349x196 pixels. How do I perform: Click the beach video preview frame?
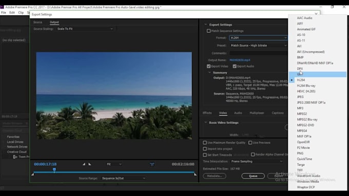click(x=114, y=96)
